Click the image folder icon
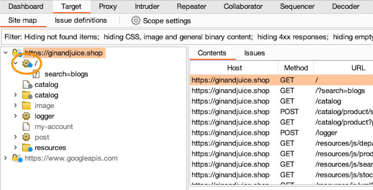 (27, 105)
